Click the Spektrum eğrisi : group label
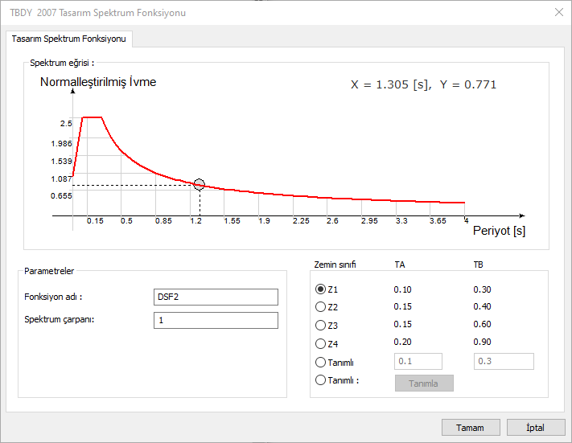The image size is (572, 443). click(x=62, y=63)
